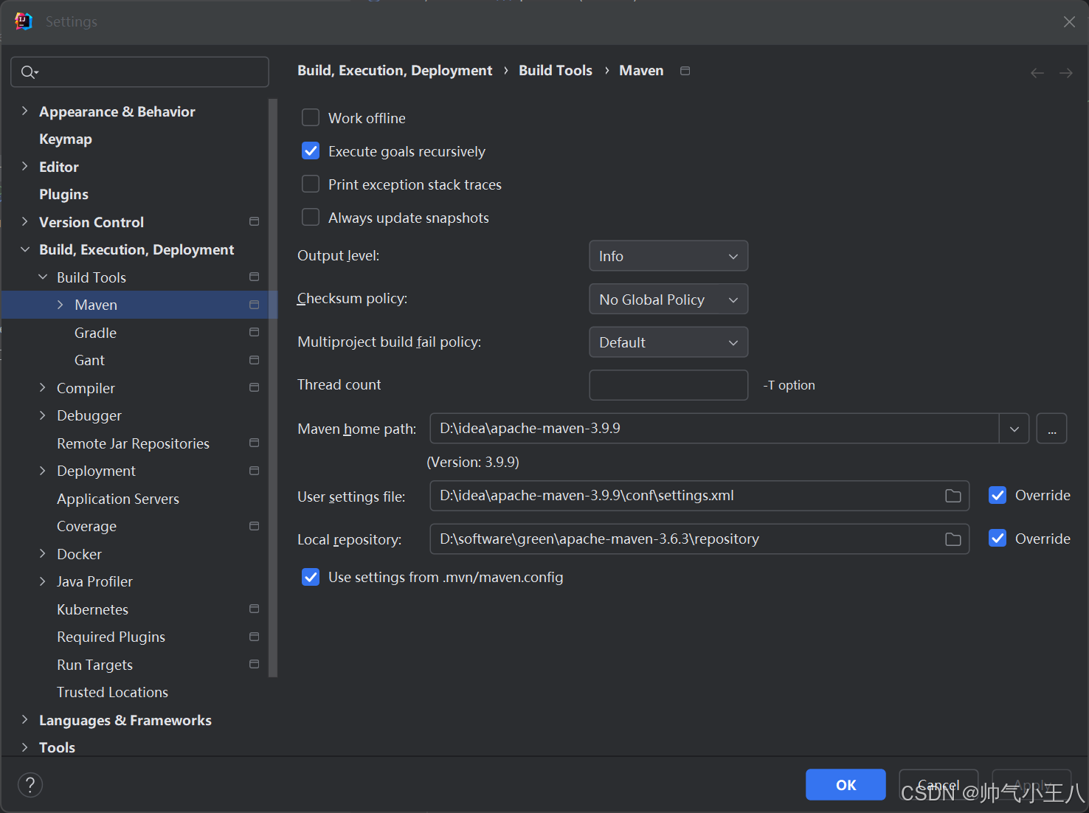
Task: Click the IntelliJ IDEA logo in title bar
Action: (x=24, y=21)
